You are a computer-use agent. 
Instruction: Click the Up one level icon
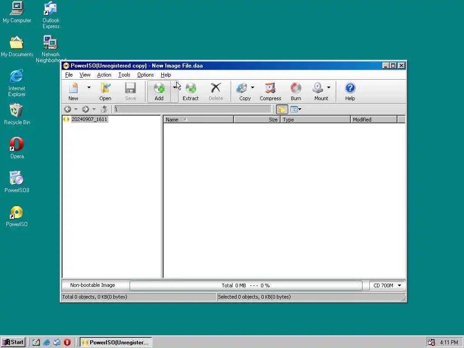pyautogui.click(x=104, y=109)
